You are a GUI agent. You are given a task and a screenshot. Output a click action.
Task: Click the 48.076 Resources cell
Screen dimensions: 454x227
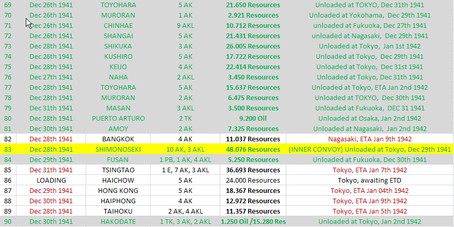click(x=253, y=150)
